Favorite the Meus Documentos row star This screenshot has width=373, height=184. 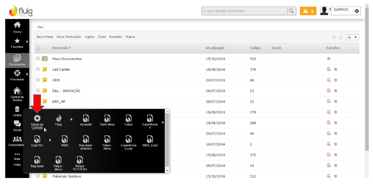(328, 59)
